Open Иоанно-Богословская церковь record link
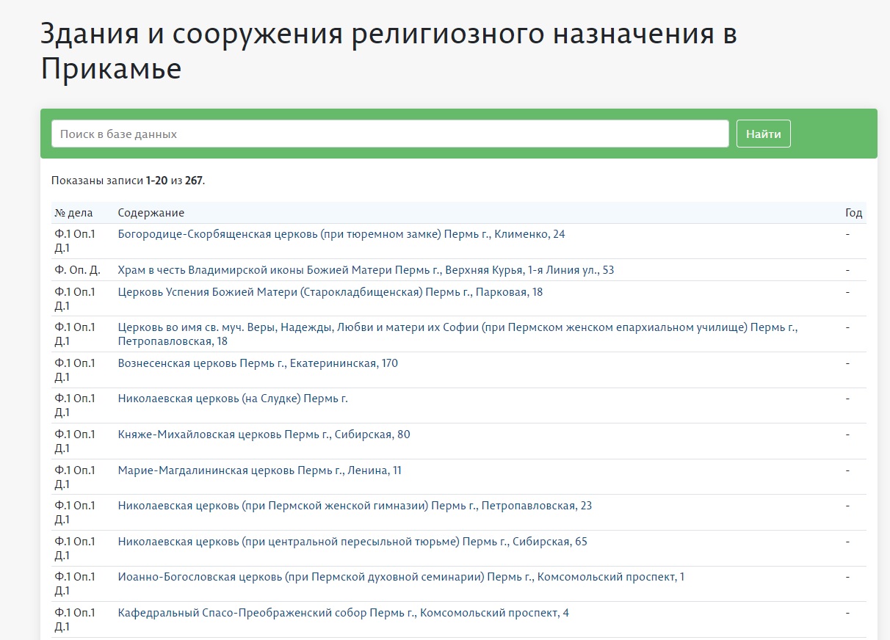890x640 pixels. (x=400, y=577)
